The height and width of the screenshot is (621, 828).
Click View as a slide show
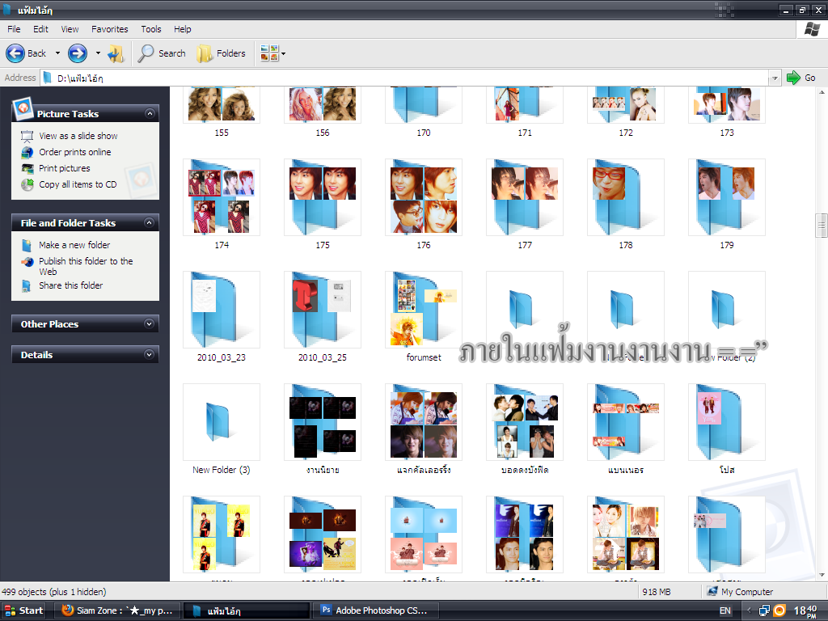click(x=78, y=136)
